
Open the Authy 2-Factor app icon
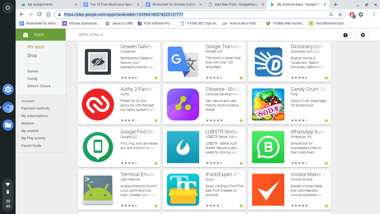[98, 104]
